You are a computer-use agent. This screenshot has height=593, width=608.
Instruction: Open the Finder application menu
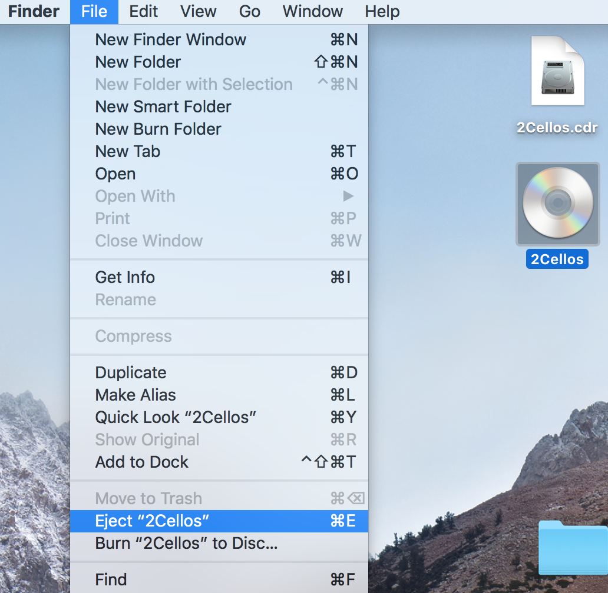click(34, 12)
